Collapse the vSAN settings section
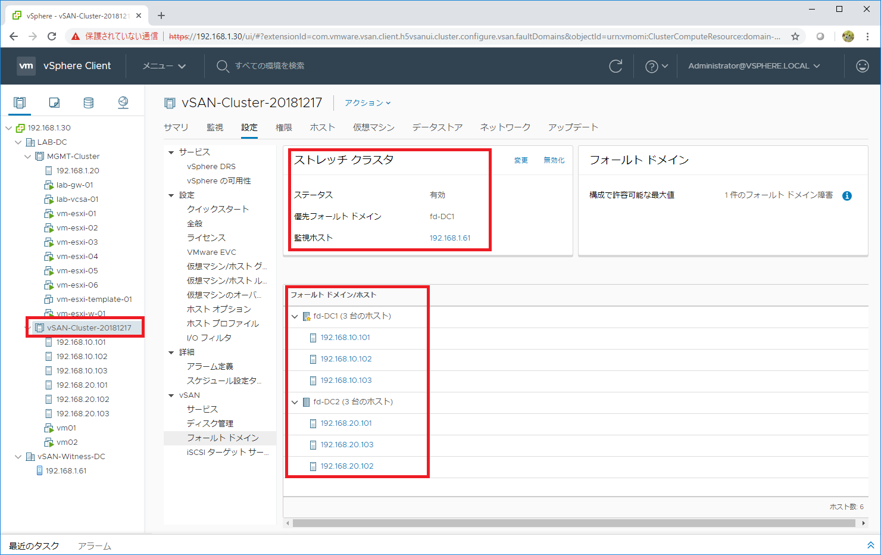 pos(171,395)
